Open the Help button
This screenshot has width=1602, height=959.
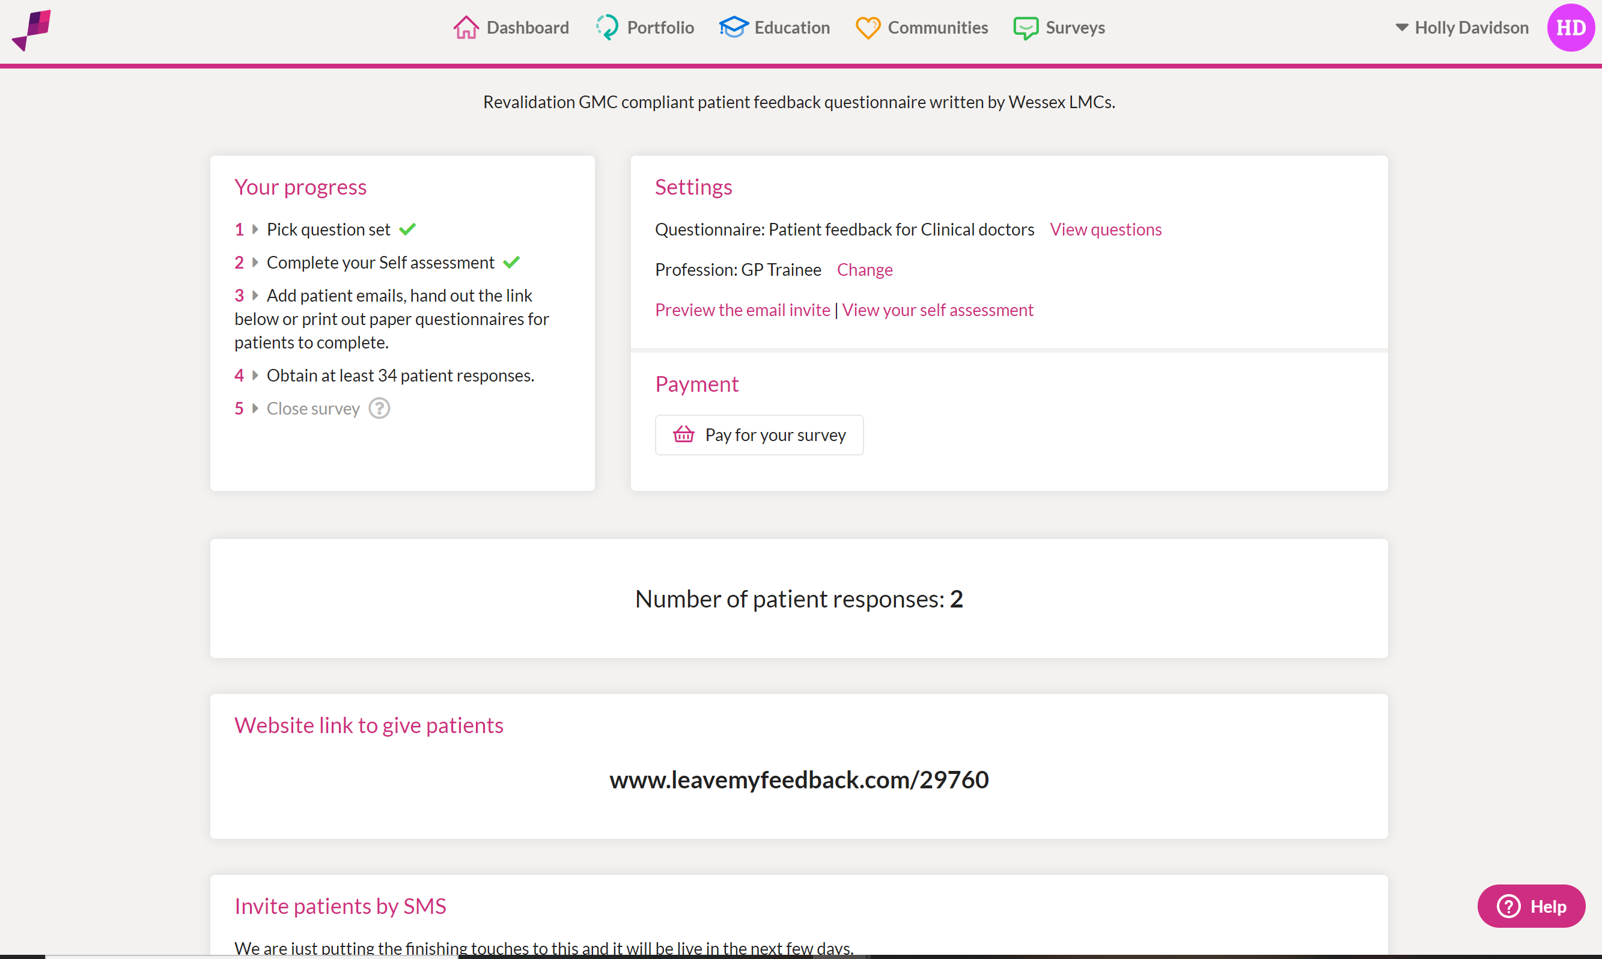pyautogui.click(x=1531, y=906)
